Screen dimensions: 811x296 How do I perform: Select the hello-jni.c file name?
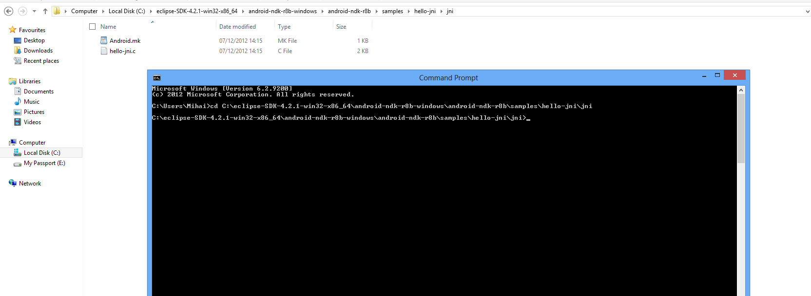point(122,51)
